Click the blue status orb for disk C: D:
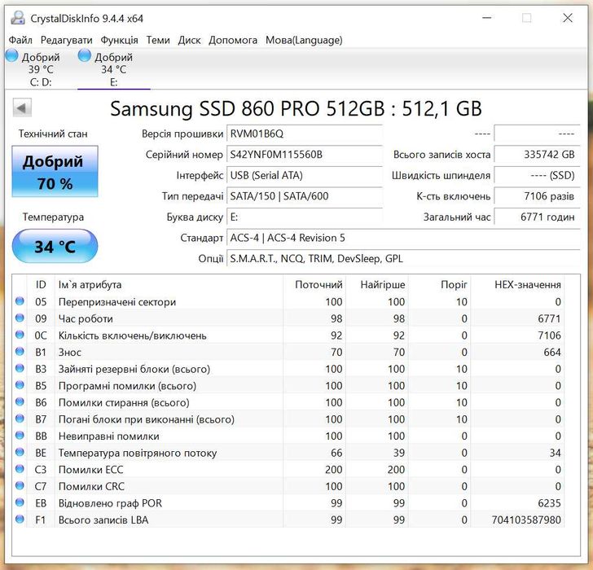 pyautogui.click(x=11, y=55)
